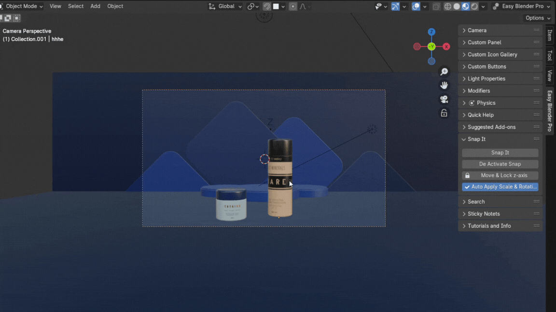Toggle the camera view icon
556x312 pixels.
tap(444, 99)
